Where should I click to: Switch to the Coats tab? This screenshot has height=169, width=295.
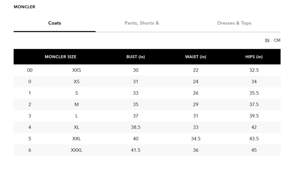pos(54,23)
